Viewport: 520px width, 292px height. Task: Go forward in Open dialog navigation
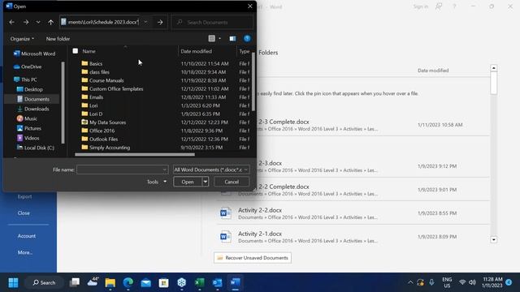26,22
